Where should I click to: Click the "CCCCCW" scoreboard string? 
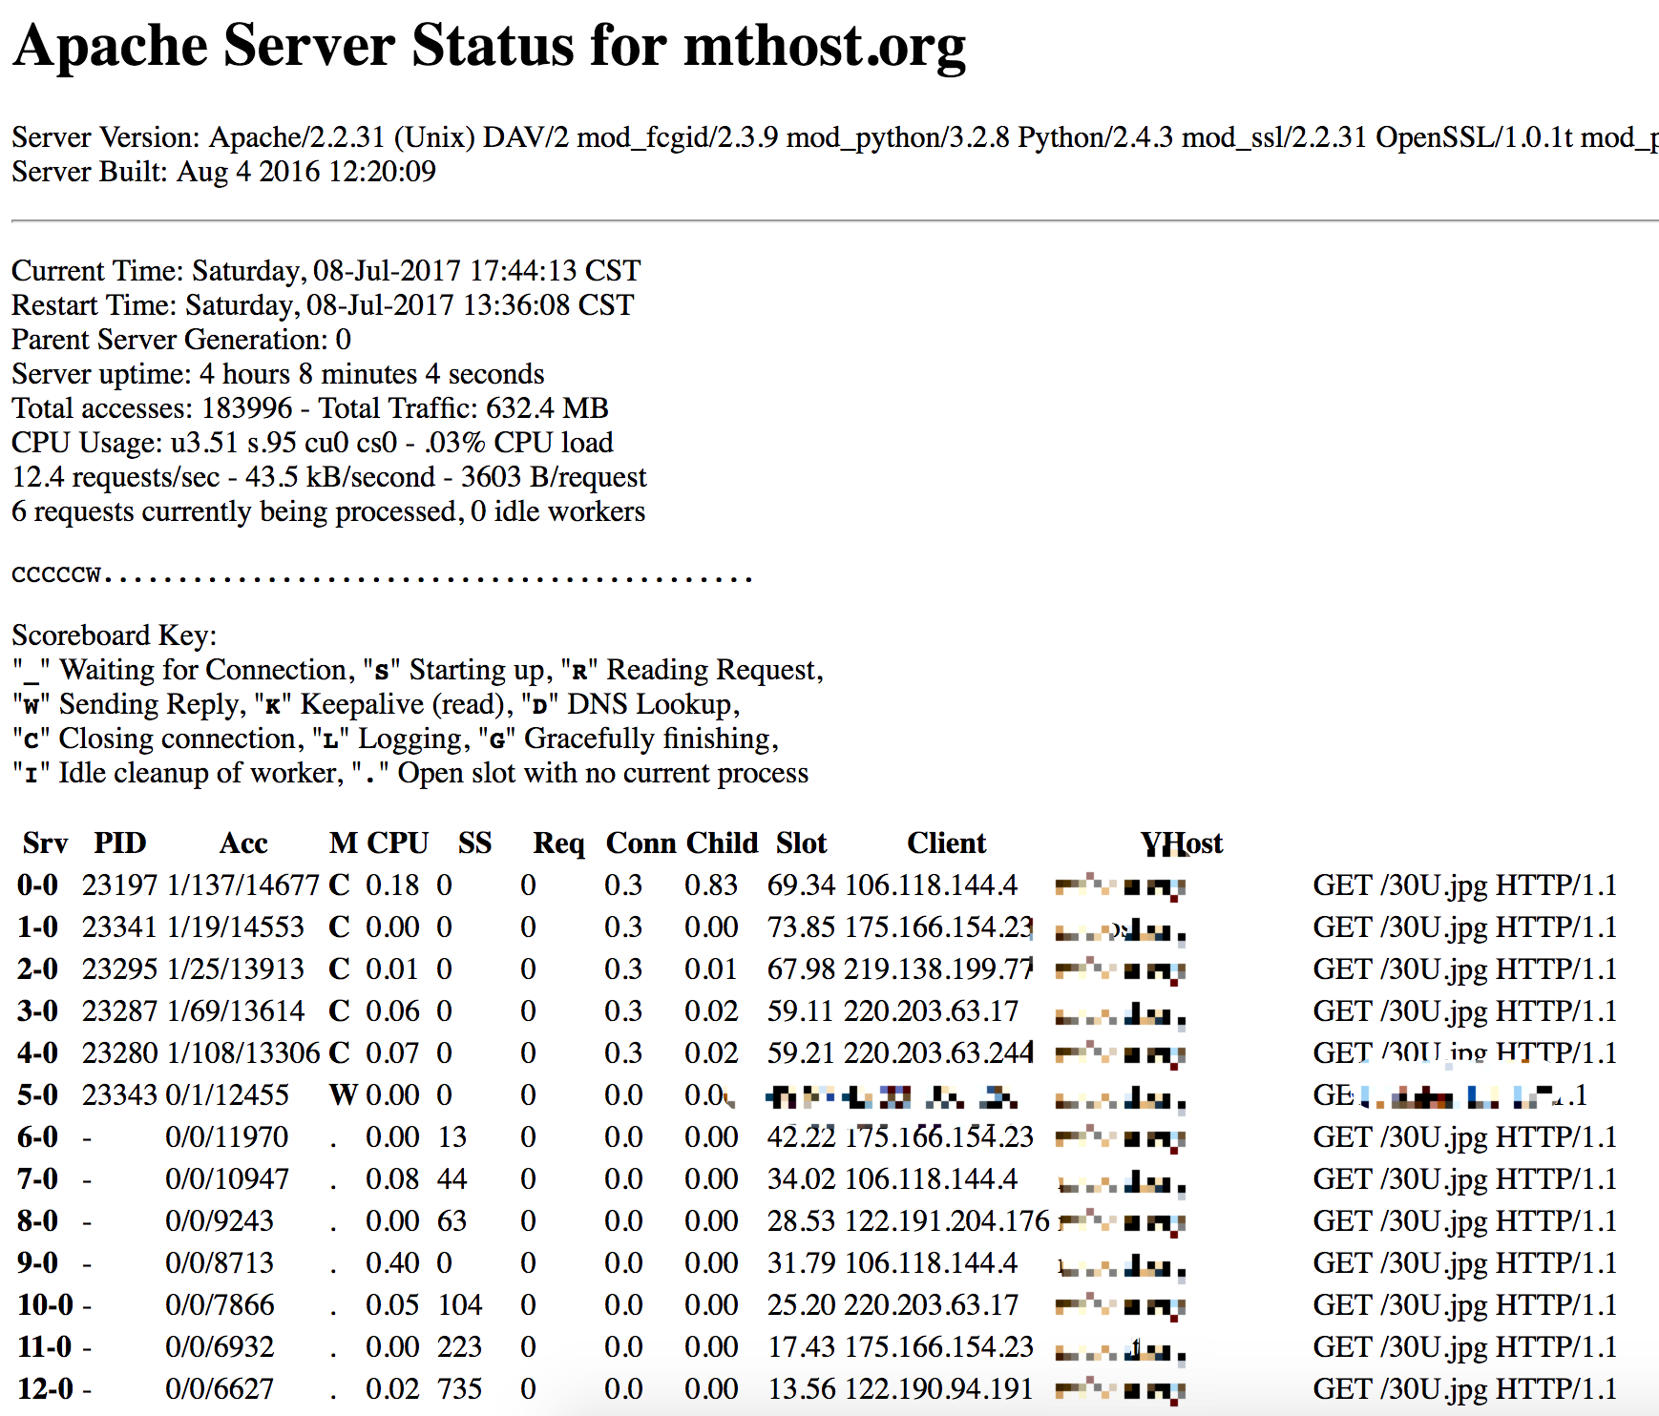click(x=382, y=575)
